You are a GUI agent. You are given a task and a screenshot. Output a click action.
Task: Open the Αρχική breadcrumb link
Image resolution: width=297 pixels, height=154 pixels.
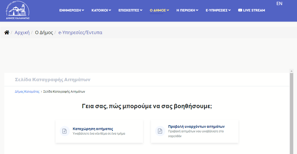23,32
